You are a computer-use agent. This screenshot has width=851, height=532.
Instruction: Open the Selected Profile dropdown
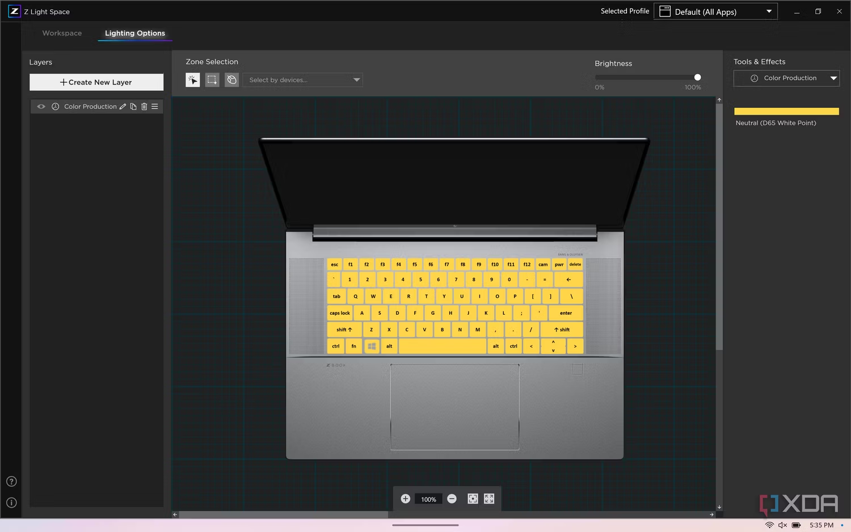click(715, 11)
